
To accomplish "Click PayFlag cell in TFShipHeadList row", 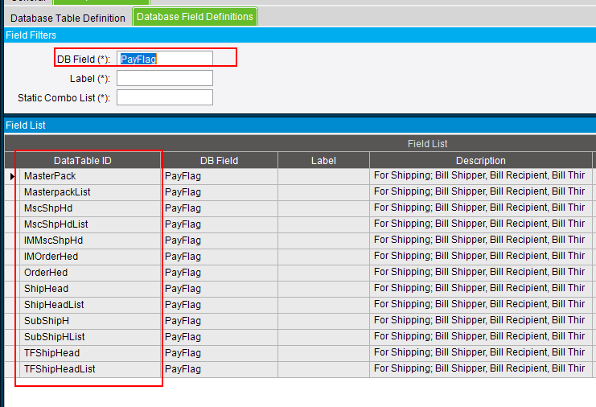I will (220, 369).
